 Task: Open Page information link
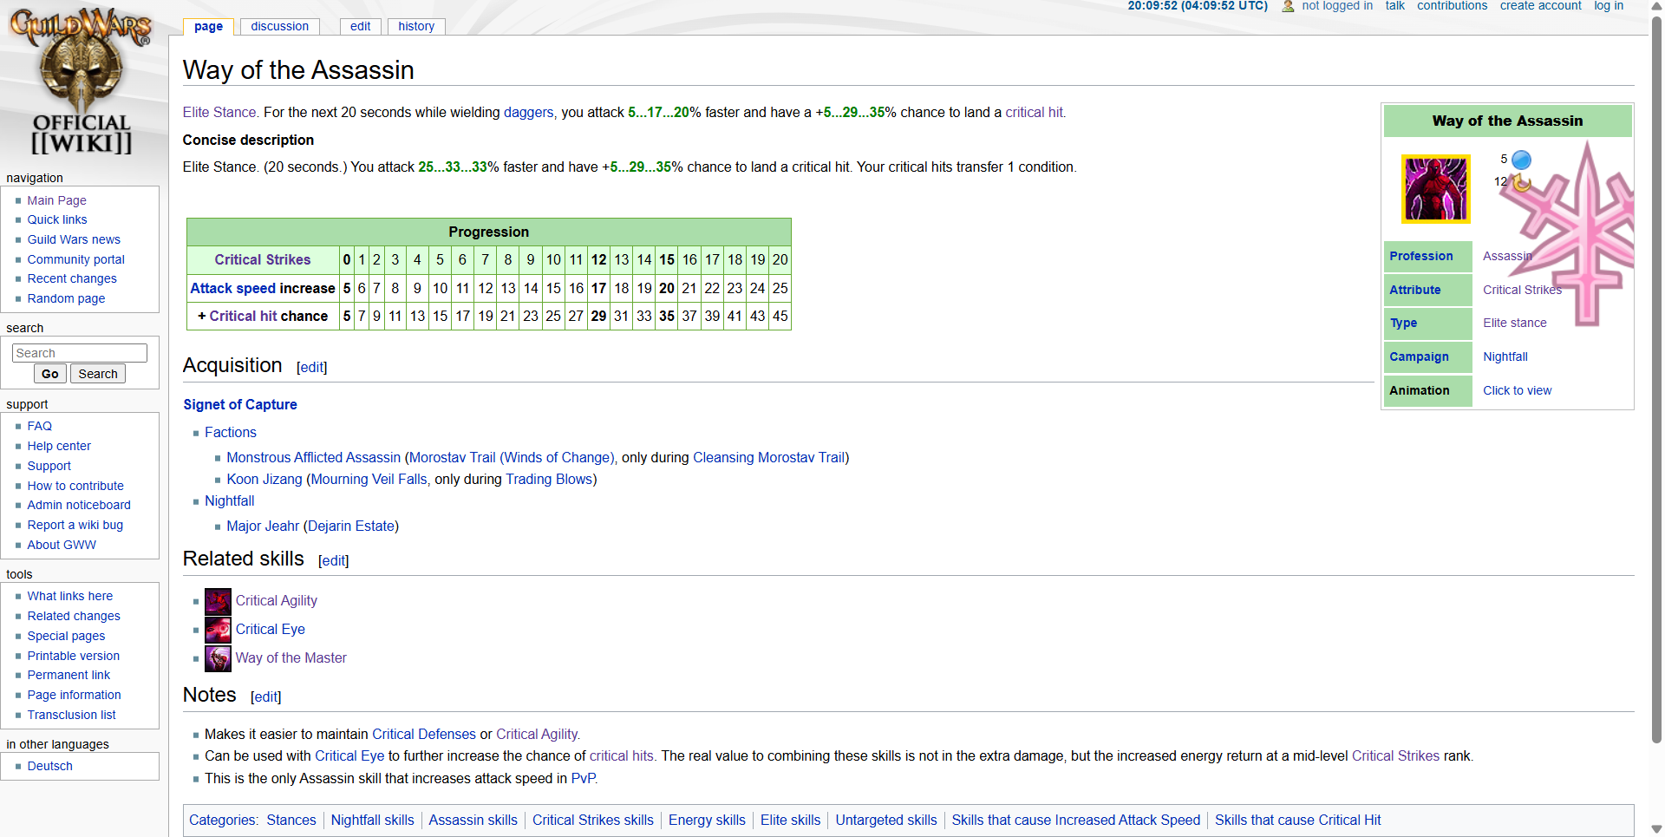click(74, 696)
